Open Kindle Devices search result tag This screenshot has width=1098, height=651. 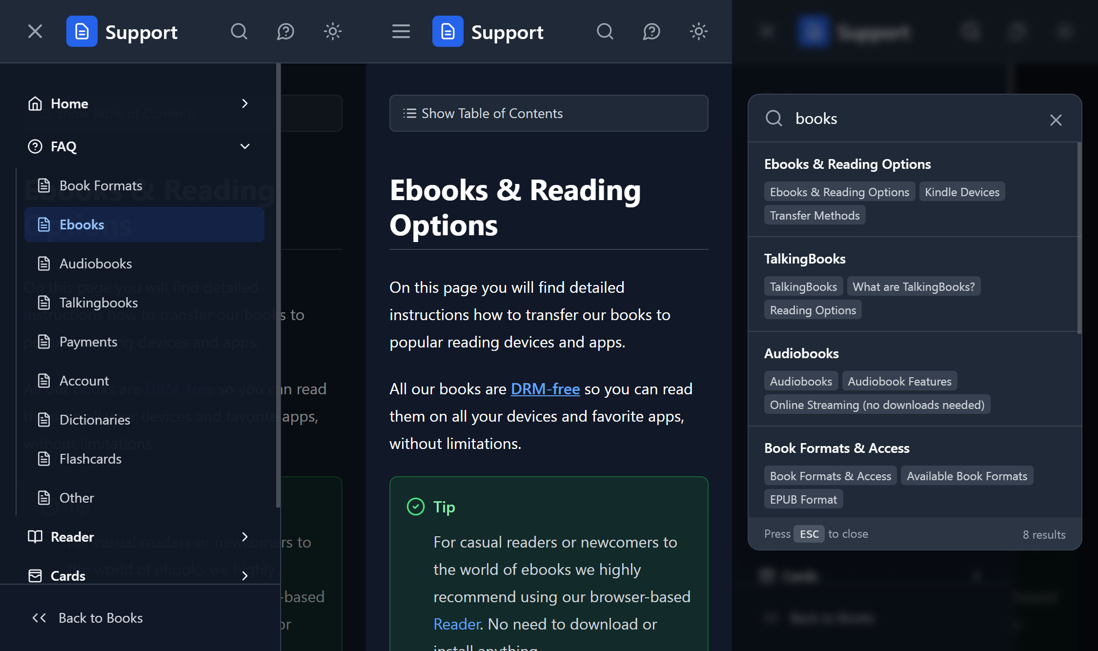[962, 192]
